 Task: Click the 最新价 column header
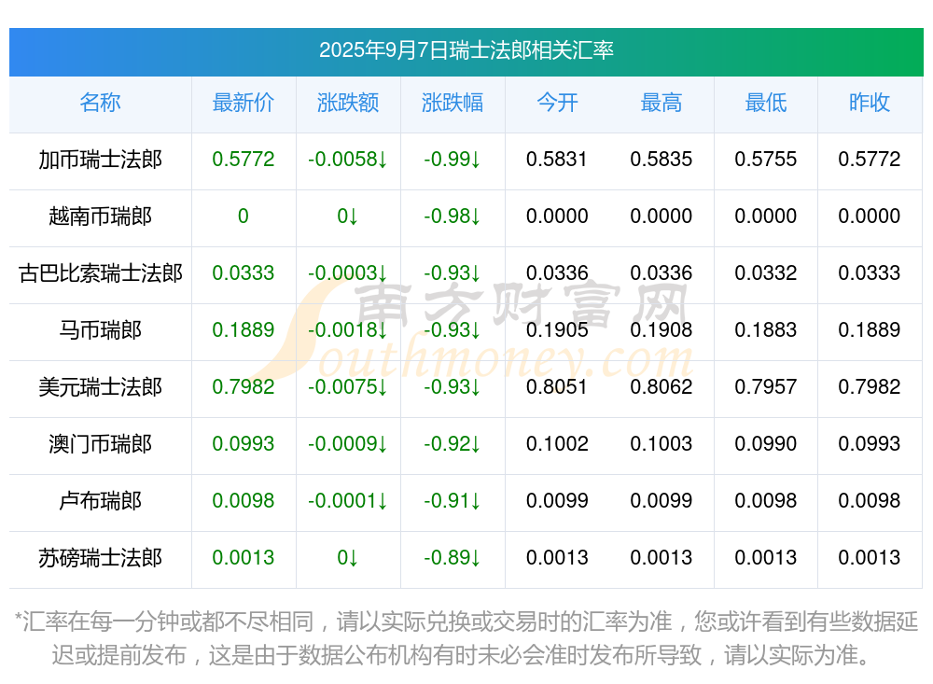[x=244, y=104]
